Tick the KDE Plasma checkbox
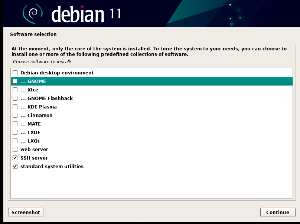 15,107
